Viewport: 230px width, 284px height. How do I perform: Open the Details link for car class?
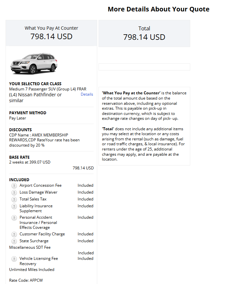point(87,94)
